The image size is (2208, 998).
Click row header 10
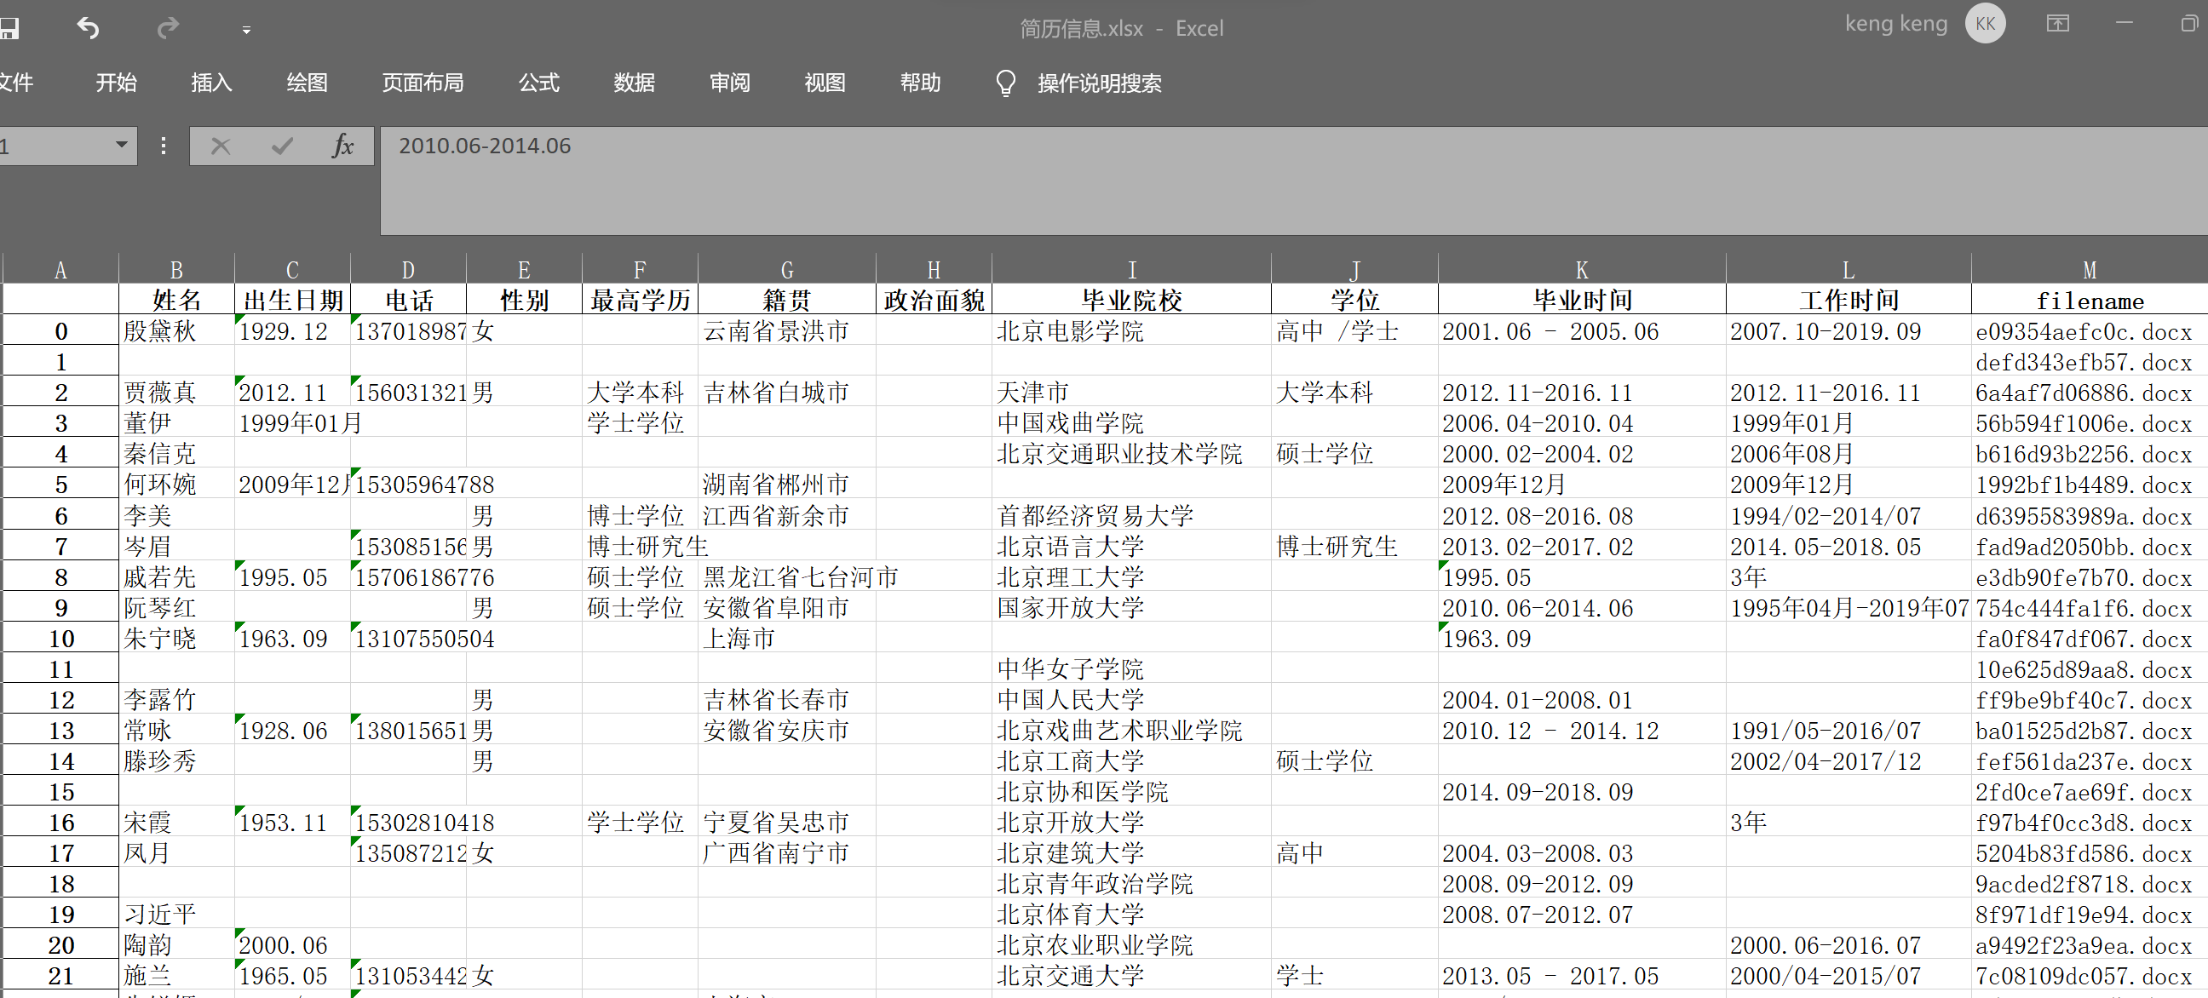point(60,638)
